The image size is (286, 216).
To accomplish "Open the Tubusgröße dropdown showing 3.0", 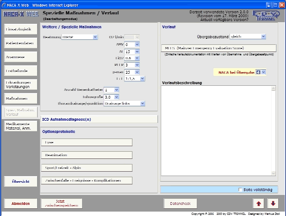I will click(111, 97).
